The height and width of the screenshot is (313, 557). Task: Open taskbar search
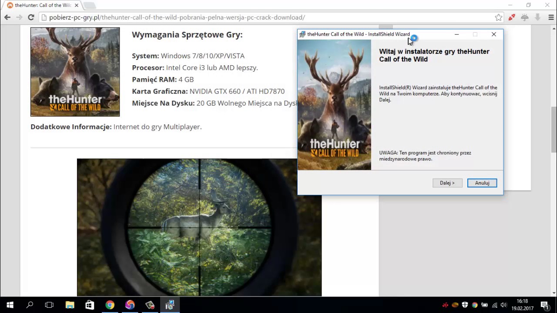(30, 305)
